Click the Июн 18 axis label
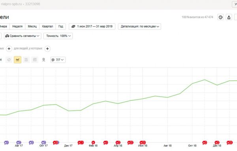 (143, 146)
